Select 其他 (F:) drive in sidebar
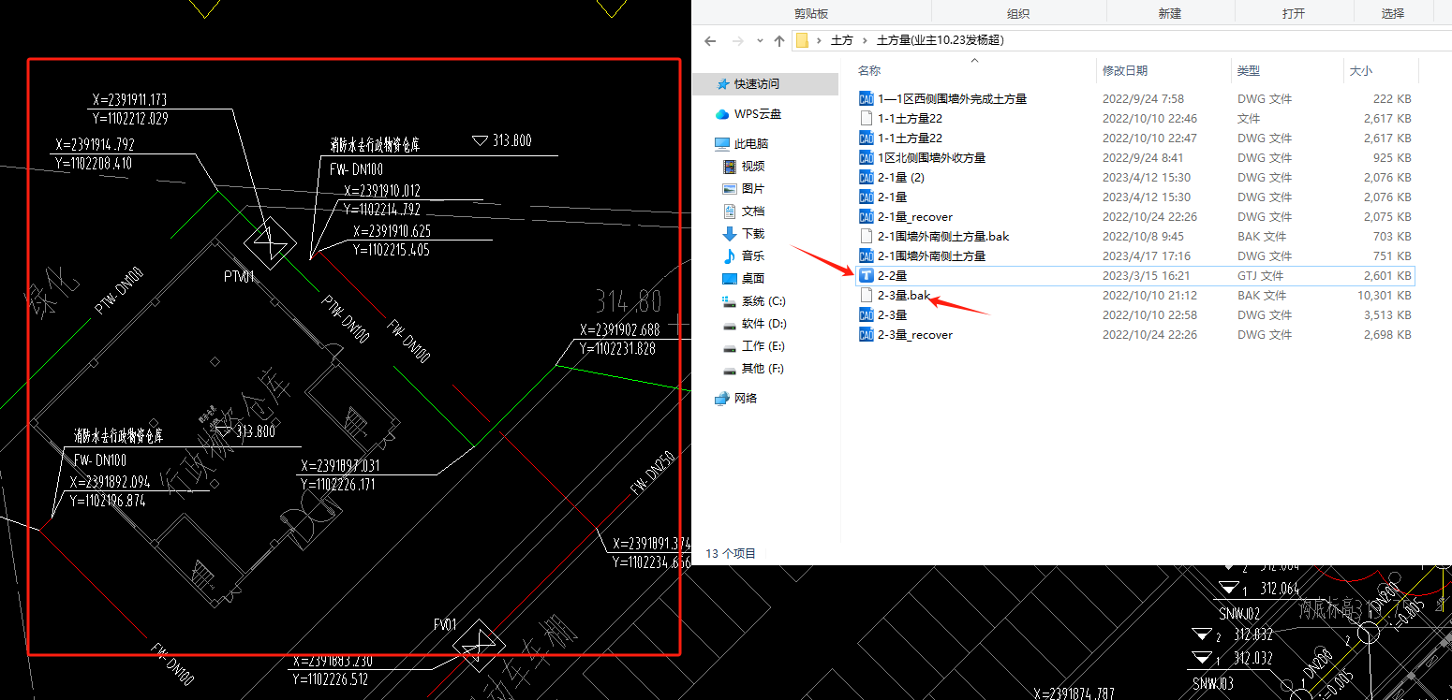 pyautogui.click(x=763, y=369)
